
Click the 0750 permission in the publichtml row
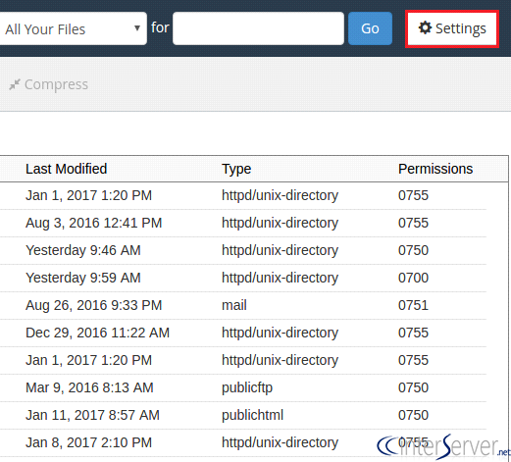(413, 415)
